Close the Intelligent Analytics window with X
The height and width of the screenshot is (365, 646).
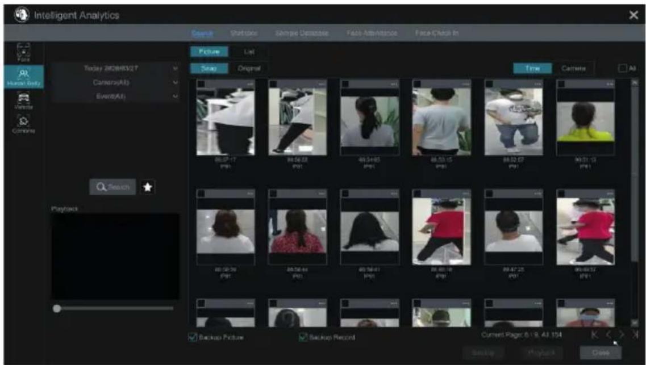click(x=634, y=15)
